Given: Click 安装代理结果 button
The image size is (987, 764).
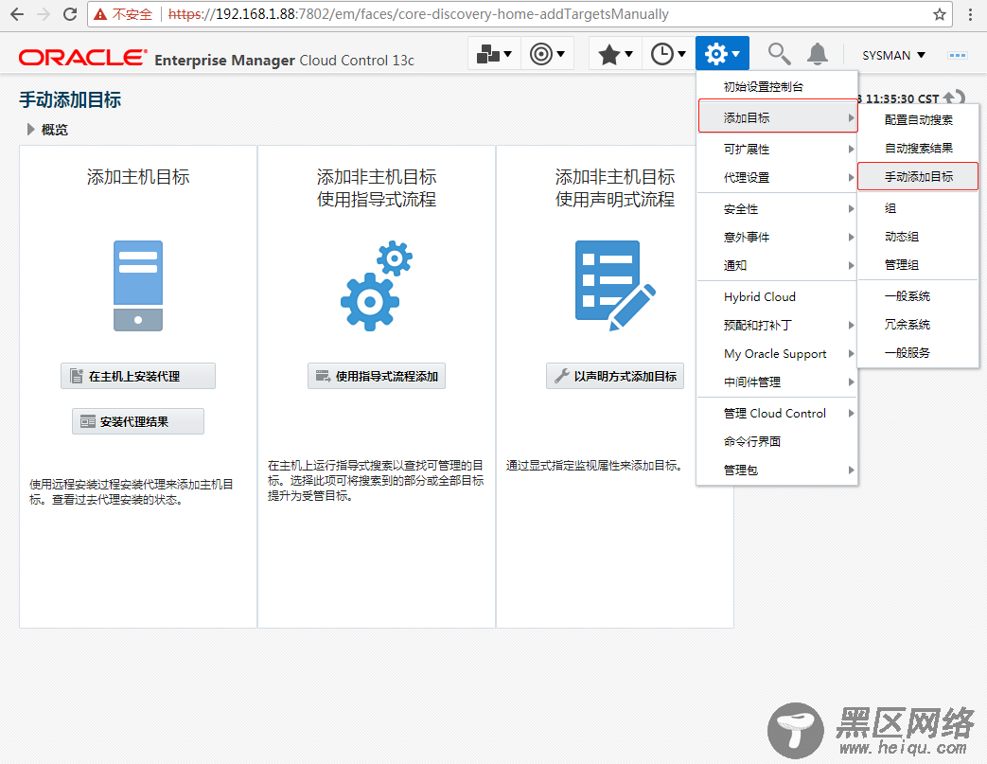Looking at the screenshot, I should [138, 421].
